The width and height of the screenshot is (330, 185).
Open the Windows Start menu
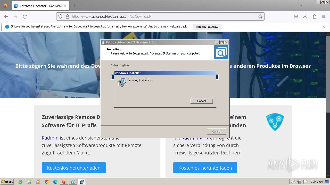(7, 181)
